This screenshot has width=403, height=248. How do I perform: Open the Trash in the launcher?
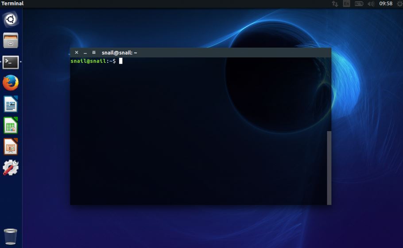point(11,236)
